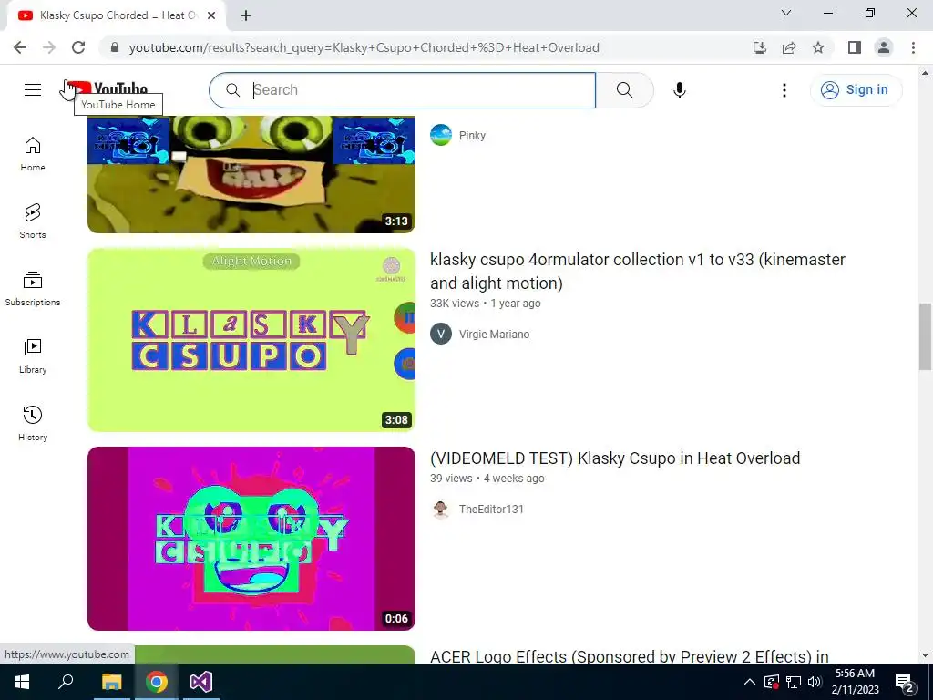Open (VIDEOMELD TEST) Klasky Csupo video title
This screenshot has width=933, height=700.
(x=615, y=458)
